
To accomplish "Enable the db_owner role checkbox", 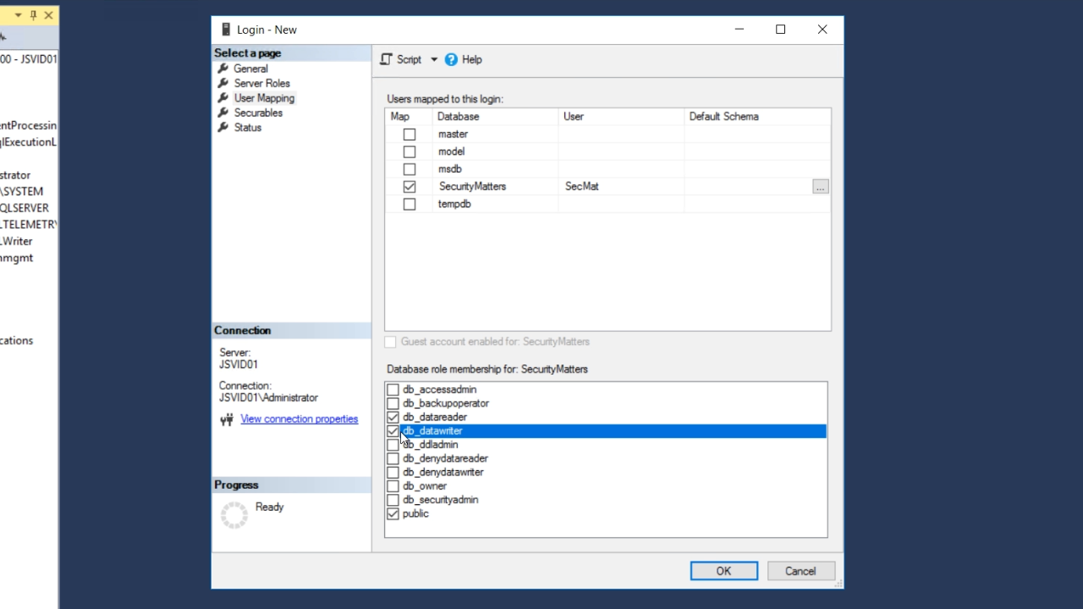I will [x=393, y=486].
